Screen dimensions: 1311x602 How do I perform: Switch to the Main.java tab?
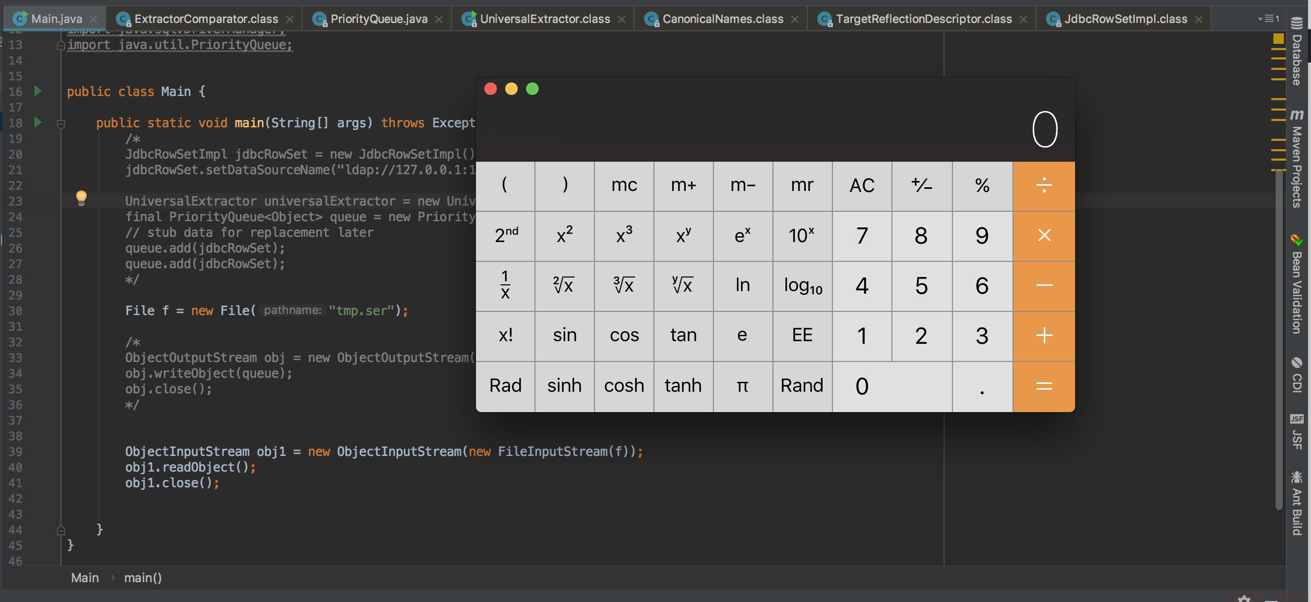[x=56, y=19]
